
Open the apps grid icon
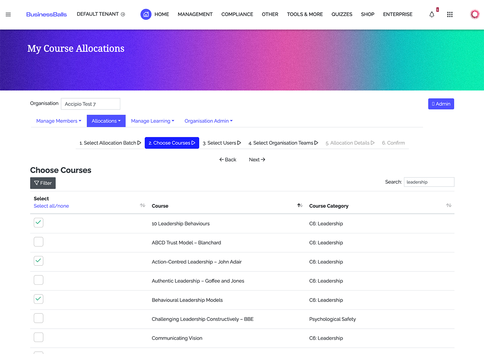tap(450, 15)
